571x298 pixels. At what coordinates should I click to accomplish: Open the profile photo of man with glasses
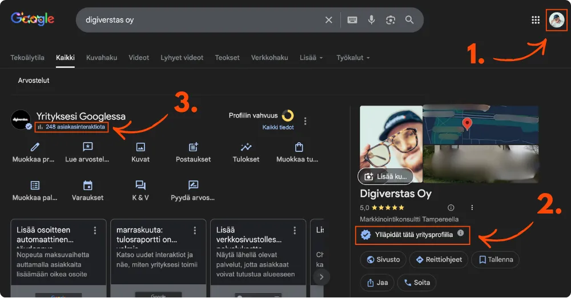click(x=391, y=144)
